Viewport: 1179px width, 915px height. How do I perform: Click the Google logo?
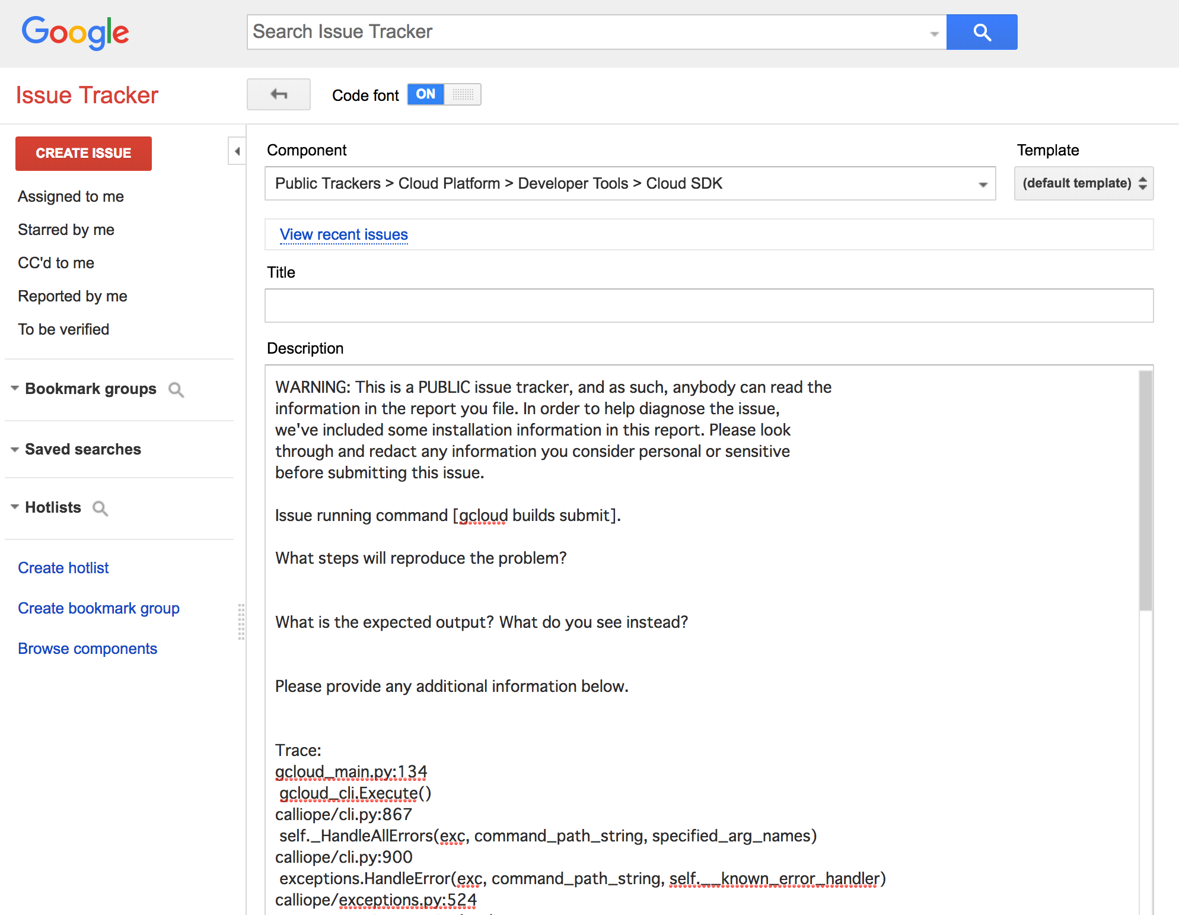tap(75, 33)
